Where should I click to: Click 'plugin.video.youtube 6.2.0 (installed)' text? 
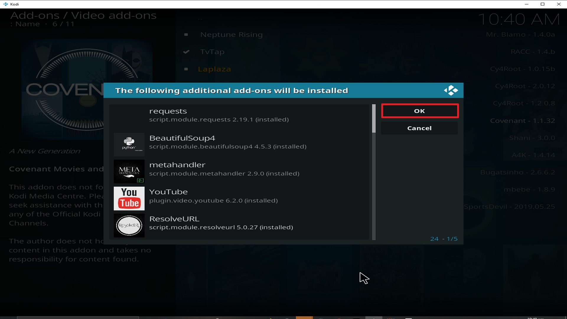pos(214,201)
